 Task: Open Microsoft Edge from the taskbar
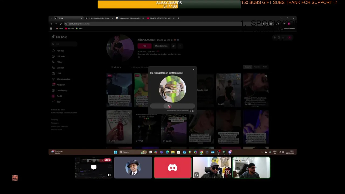pos(167,152)
